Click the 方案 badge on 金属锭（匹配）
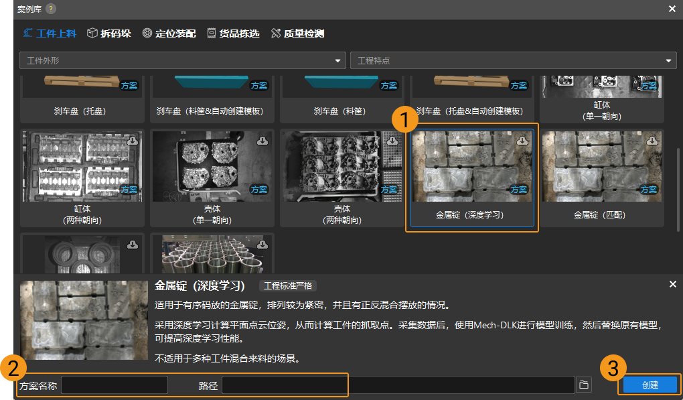Image resolution: width=683 pixels, height=400 pixels. pyautogui.click(x=648, y=190)
